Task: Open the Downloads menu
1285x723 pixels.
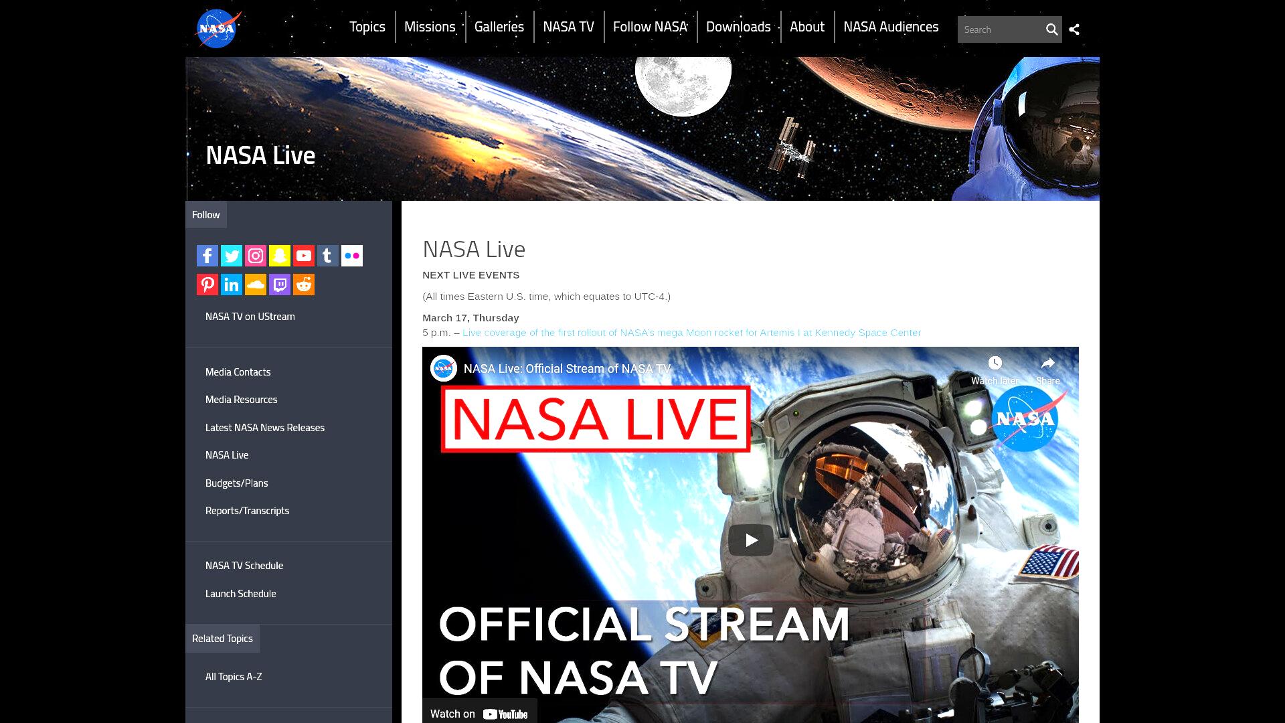Action: (x=738, y=27)
